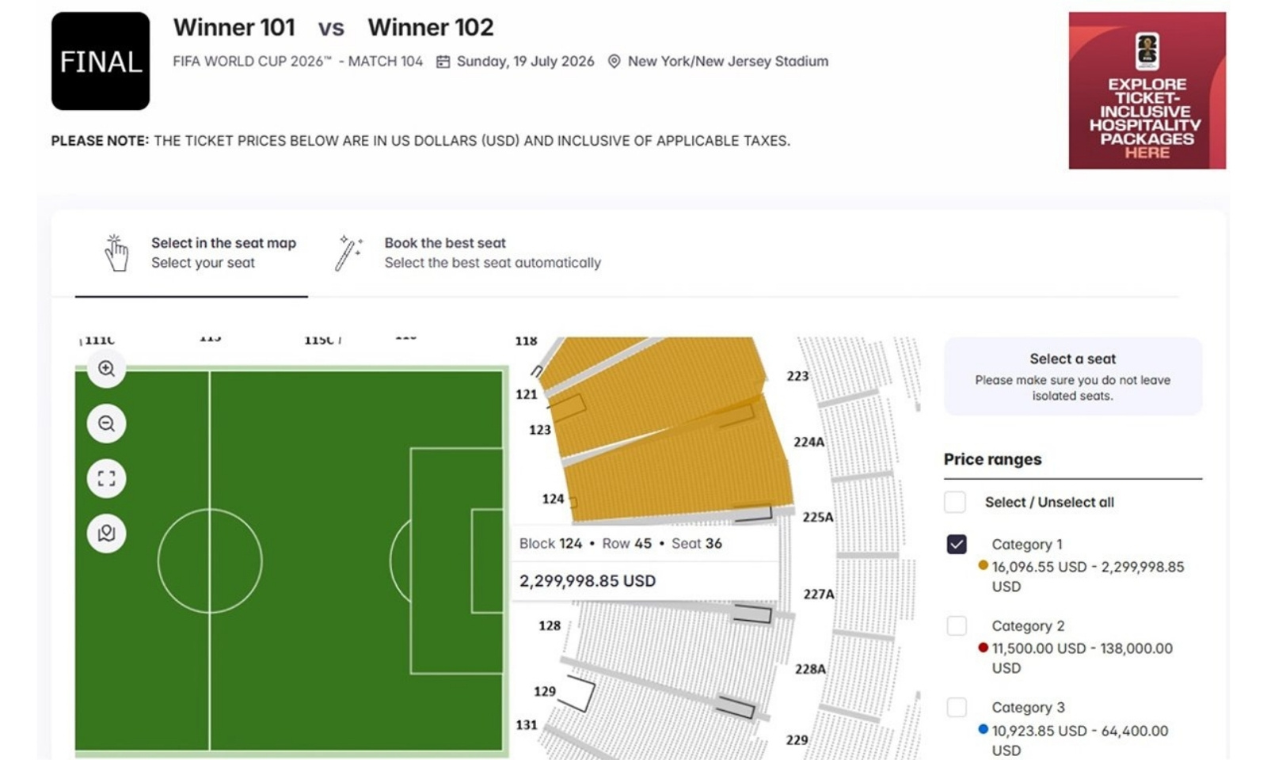Click the magic wand best-seat icon
Image resolution: width=1267 pixels, height=760 pixels.
click(x=348, y=253)
